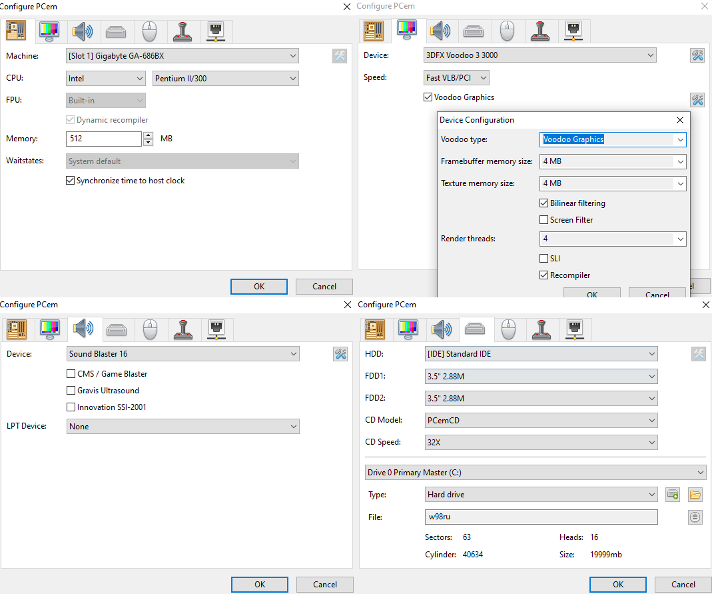
Task: Click the w98ru File text field
Action: (x=541, y=517)
